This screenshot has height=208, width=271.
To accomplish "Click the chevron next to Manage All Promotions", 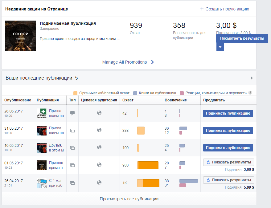I will [x=152, y=62].
